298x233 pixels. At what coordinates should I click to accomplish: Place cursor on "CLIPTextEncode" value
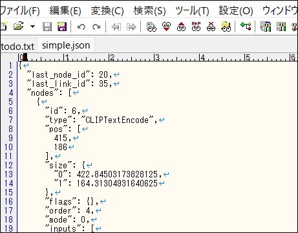pyautogui.click(x=118, y=120)
